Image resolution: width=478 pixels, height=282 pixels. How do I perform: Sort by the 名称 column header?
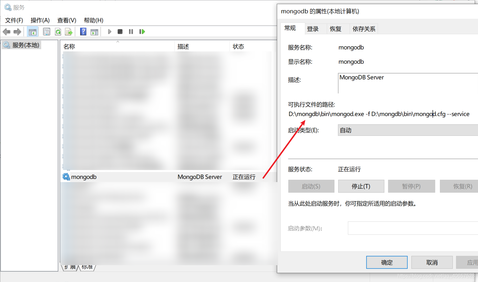(117, 46)
